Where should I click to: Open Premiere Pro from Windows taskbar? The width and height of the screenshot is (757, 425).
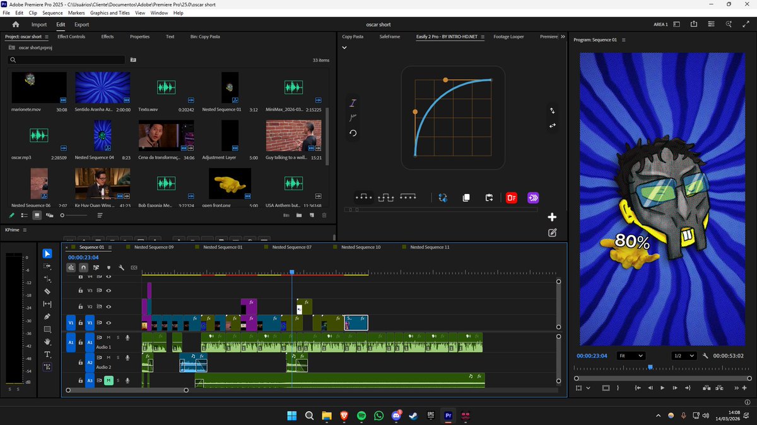point(449,416)
